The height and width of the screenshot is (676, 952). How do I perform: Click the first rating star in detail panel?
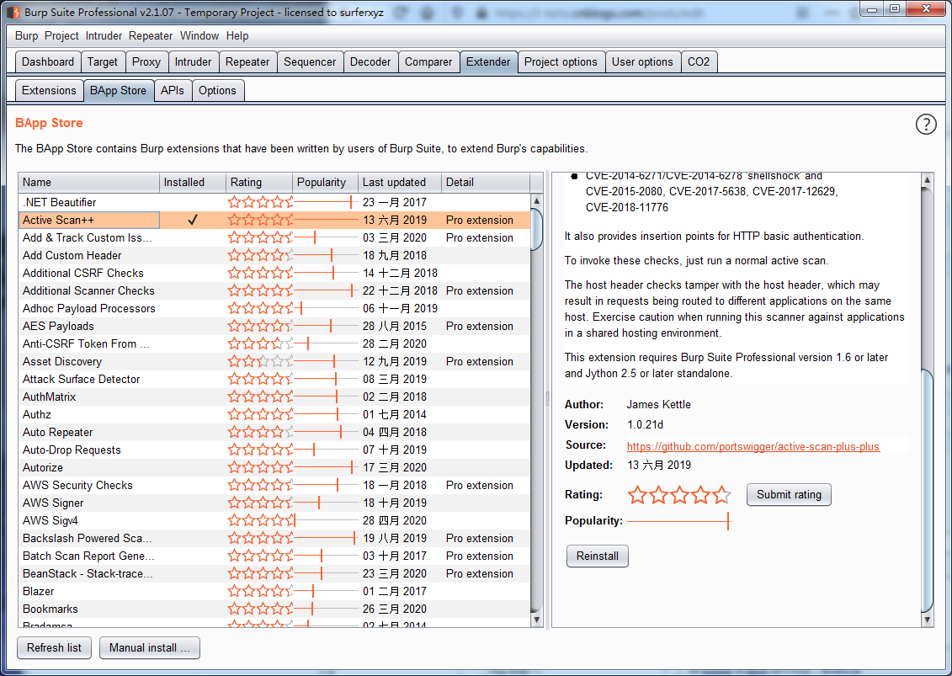pyautogui.click(x=637, y=495)
